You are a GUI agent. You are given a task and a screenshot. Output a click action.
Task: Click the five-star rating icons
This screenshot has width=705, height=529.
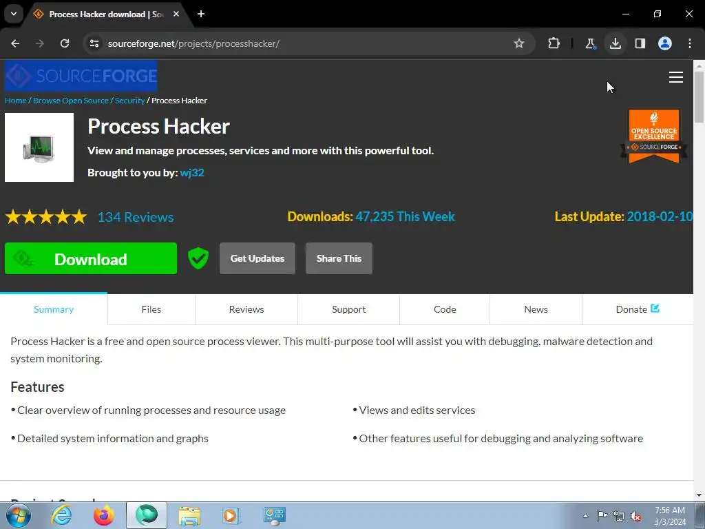(46, 217)
